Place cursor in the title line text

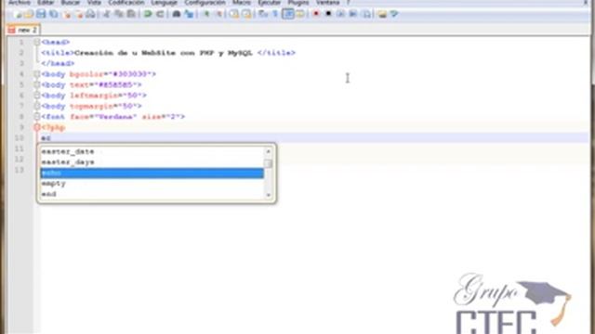164,53
